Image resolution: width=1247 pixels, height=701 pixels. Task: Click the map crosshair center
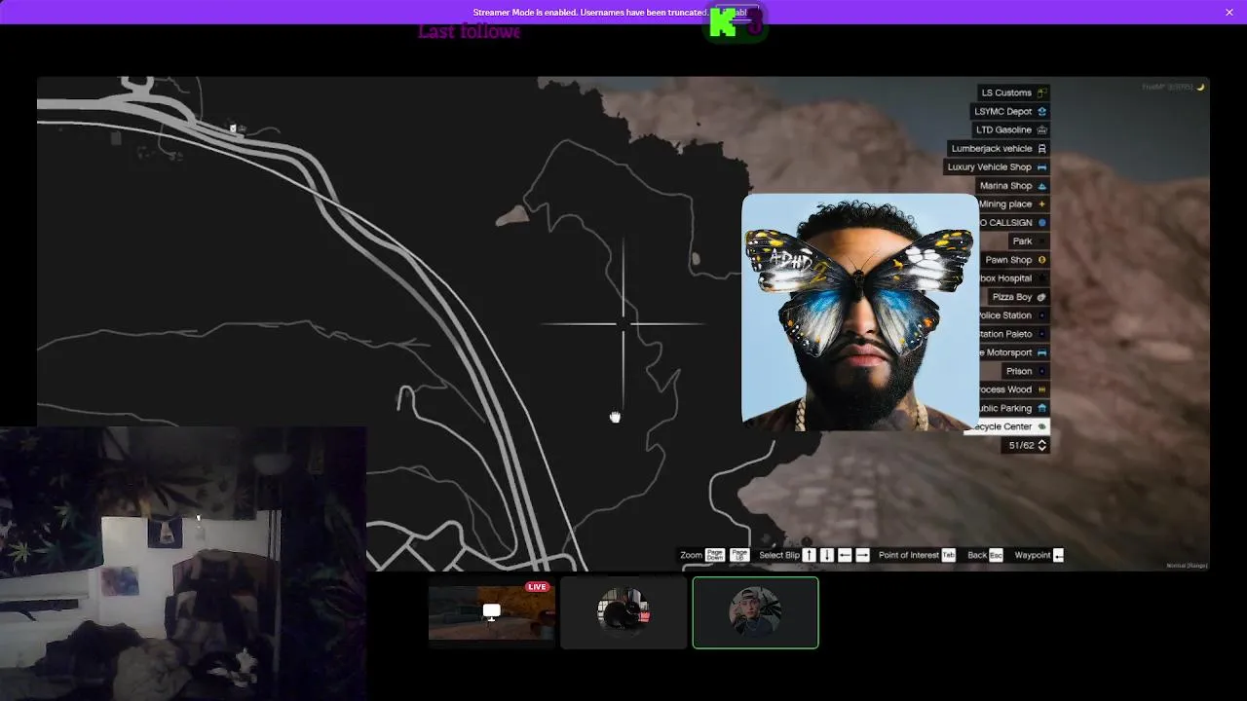pos(623,324)
